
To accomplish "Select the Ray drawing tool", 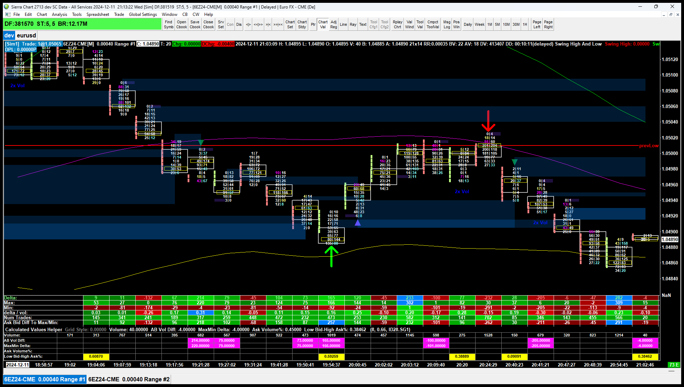I will pyautogui.click(x=353, y=24).
